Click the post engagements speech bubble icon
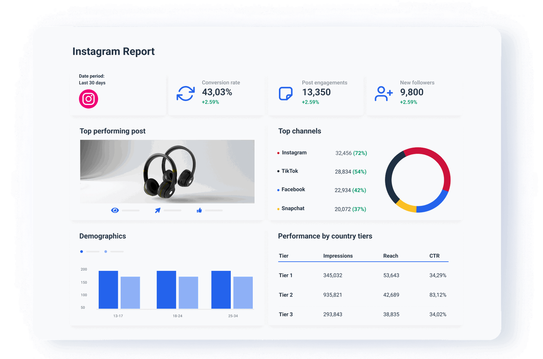 click(285, 93)
